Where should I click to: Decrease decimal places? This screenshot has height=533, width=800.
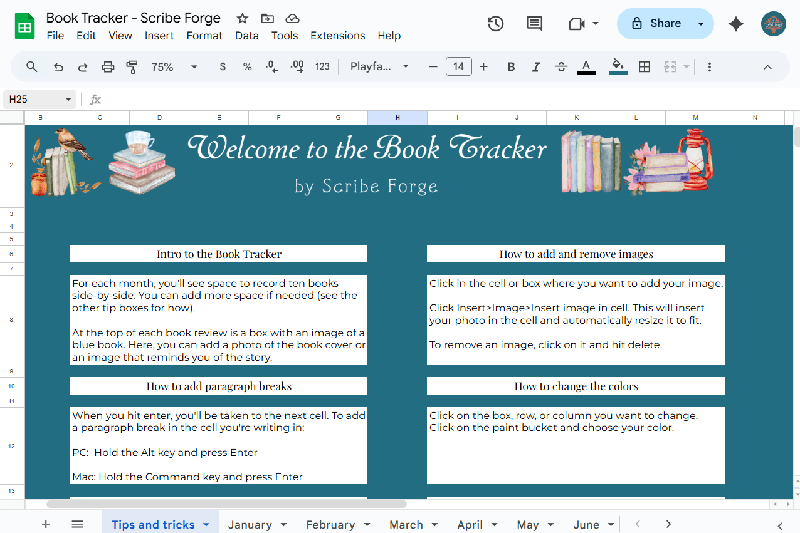pos(271,66)
